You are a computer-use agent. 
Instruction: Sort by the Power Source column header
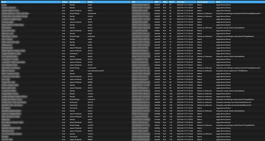coord(206,2)
